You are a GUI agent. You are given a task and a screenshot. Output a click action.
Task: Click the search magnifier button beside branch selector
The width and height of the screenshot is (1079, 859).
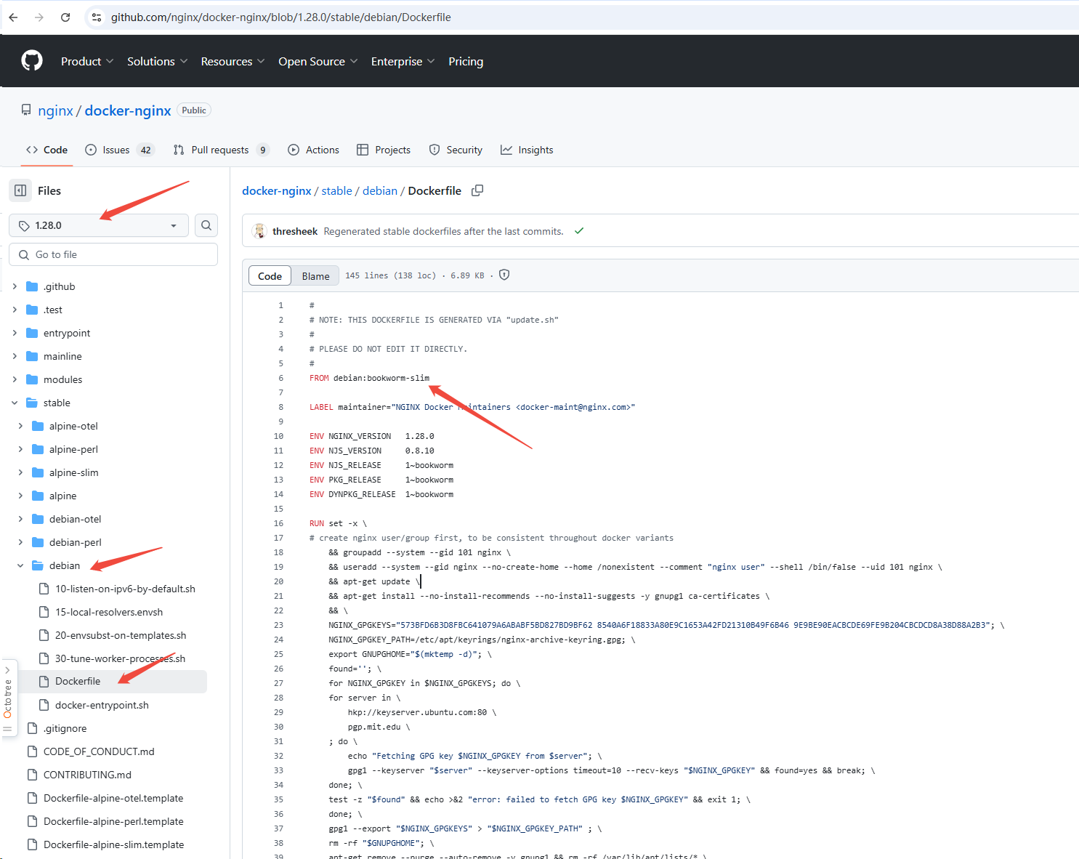pos(206,225)
